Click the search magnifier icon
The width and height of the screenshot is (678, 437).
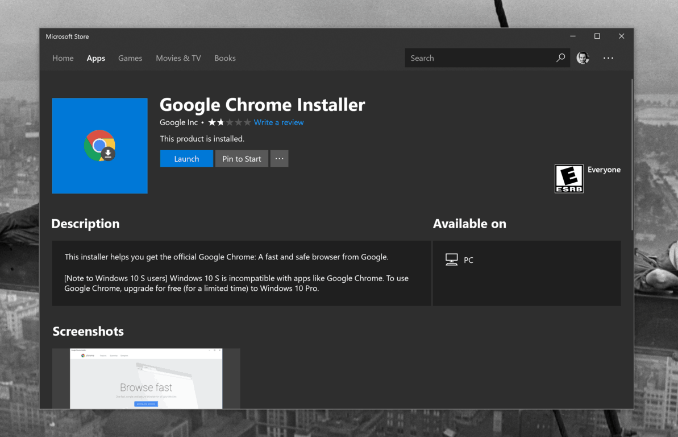[560, 57]
